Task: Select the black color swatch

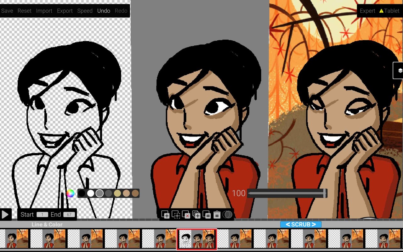Action: 81,193
